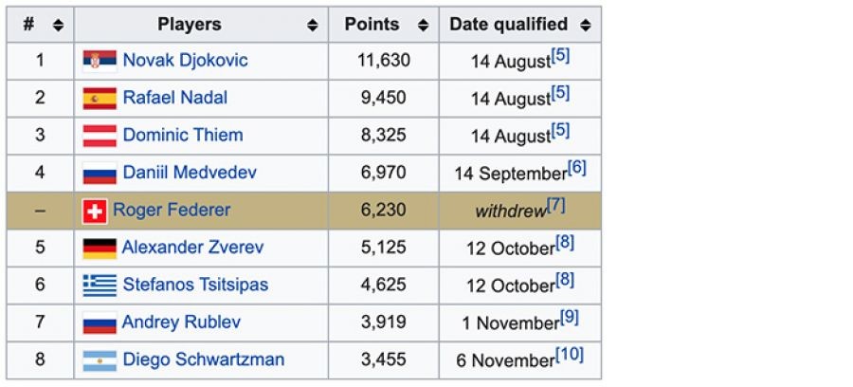Follow the Roger Federer link

pyautogui.click(x=172, y=211)
